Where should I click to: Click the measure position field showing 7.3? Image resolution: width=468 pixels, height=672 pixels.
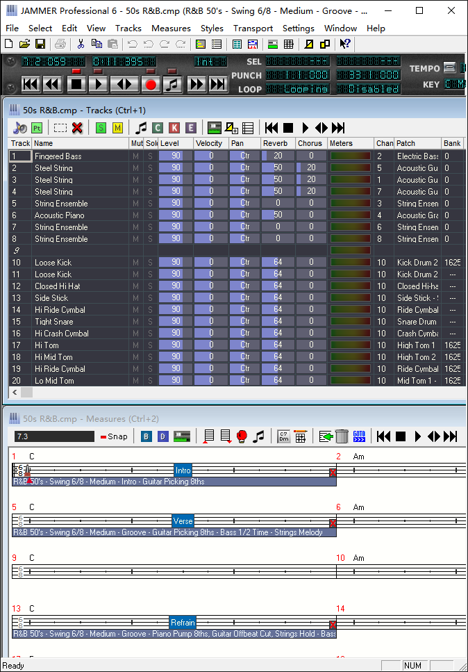(54, 436)
